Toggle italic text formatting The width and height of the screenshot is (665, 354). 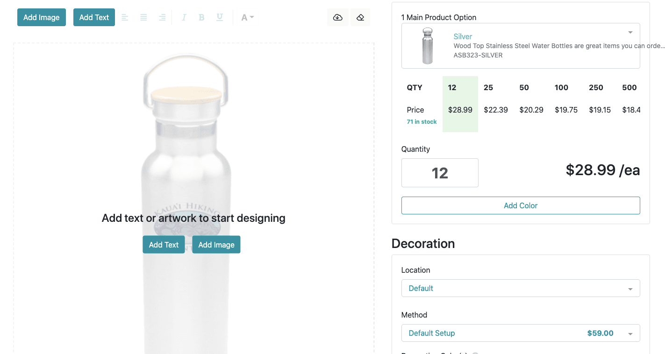pyautogui.click(x=184, y=17)
